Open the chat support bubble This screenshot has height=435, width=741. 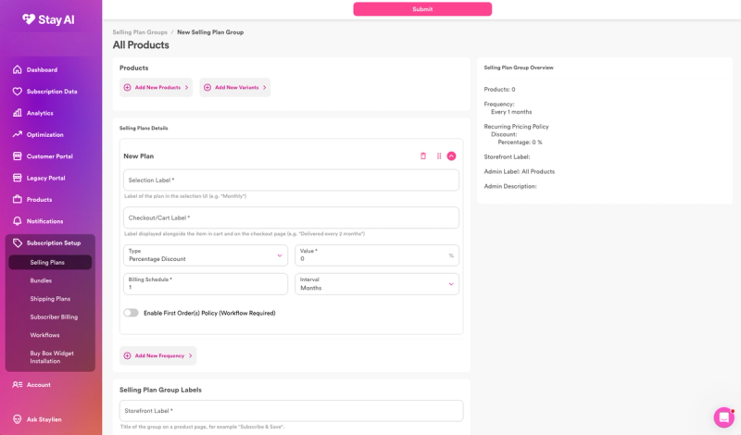tap(723, 417)
